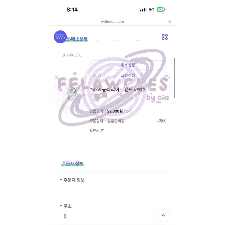Tap the 주문/배송상세 page heading
The image size is (225, 225).
click(76, 39)
